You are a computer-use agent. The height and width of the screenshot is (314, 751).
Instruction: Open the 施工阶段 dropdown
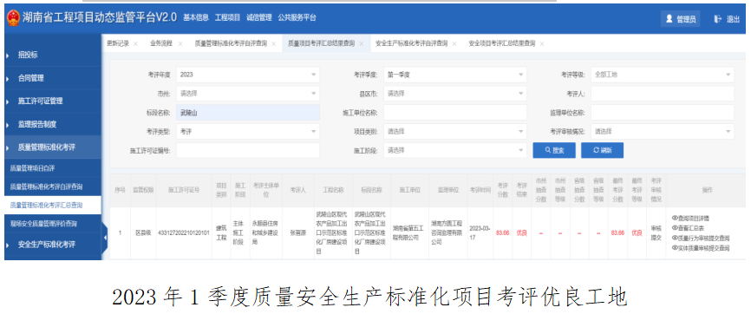pyautogui.click(x=455, y=150)
